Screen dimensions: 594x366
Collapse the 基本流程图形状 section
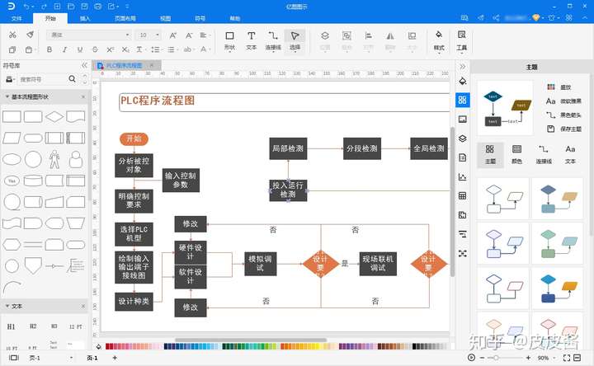tap(7, 97)
